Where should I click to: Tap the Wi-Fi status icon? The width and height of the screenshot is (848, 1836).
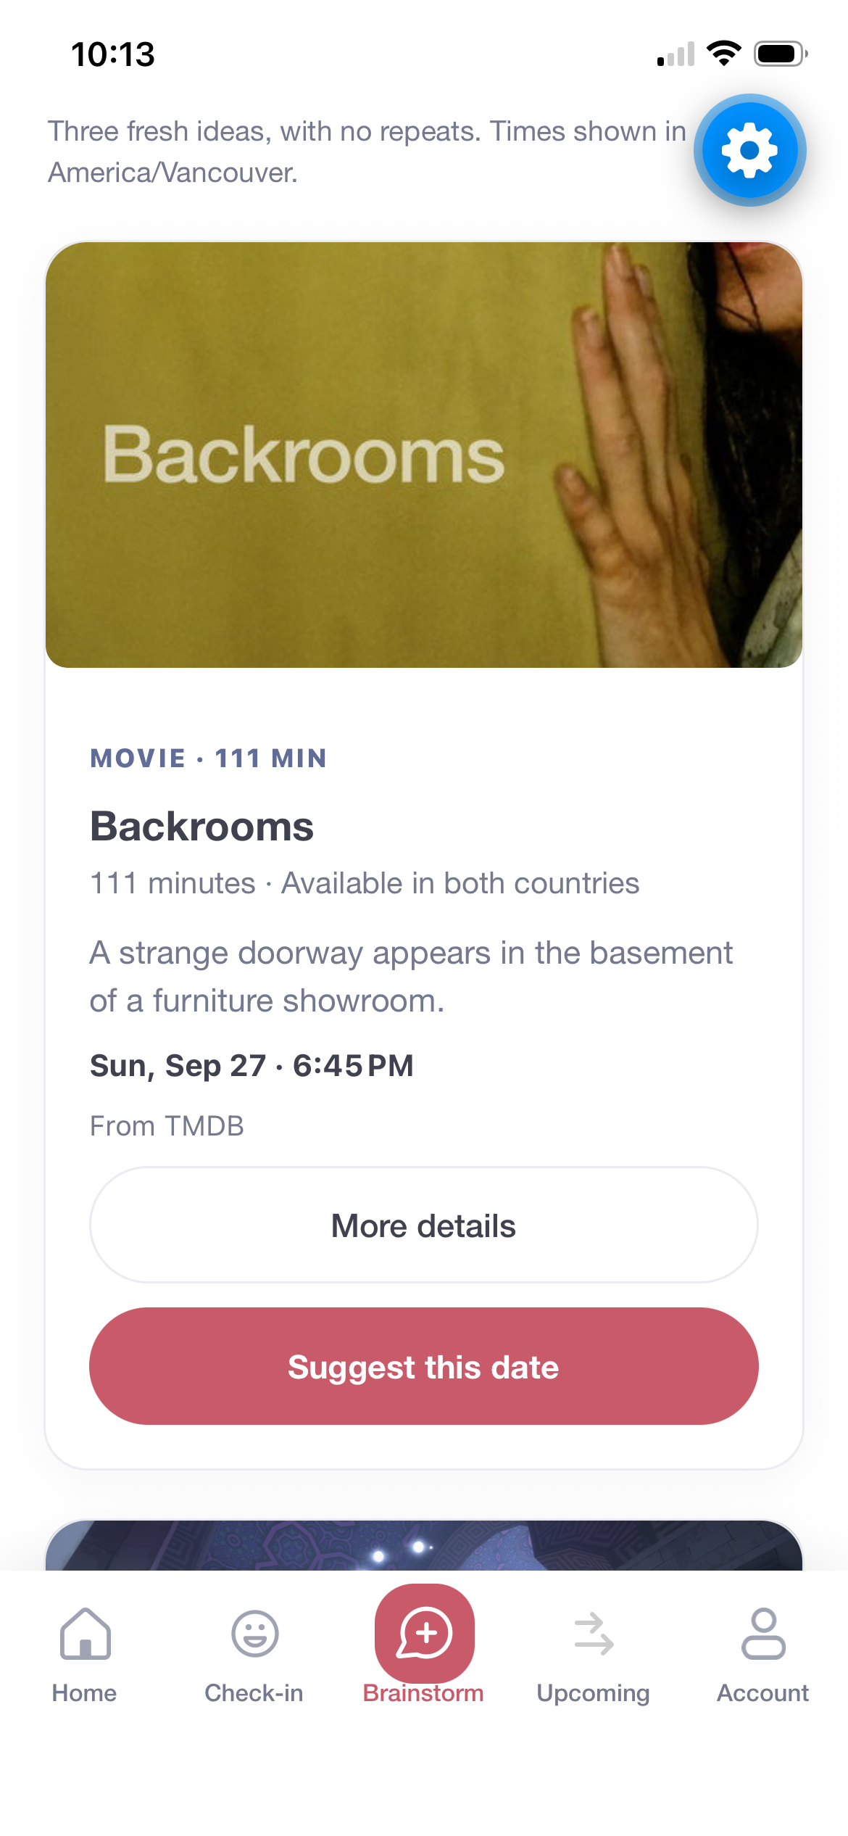[x=723, y=54]
